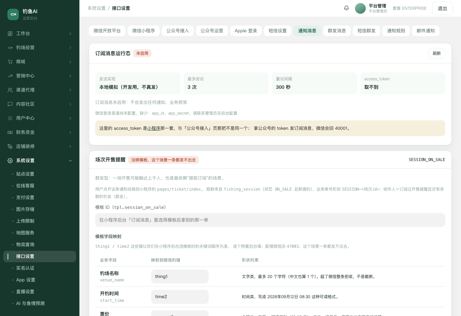Click the time2 mapping key field
The image size is (461, 316).
(180, 297)
